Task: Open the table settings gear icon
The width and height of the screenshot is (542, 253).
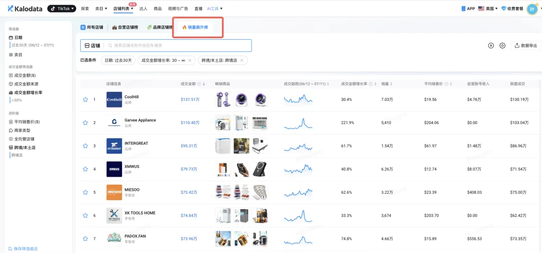Action: (x=502, y=46)
